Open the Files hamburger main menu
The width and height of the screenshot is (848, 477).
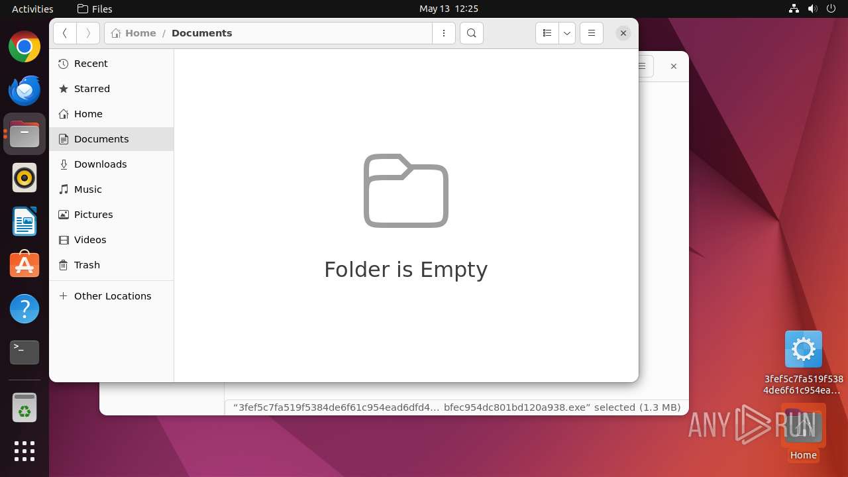click(592, 33)
